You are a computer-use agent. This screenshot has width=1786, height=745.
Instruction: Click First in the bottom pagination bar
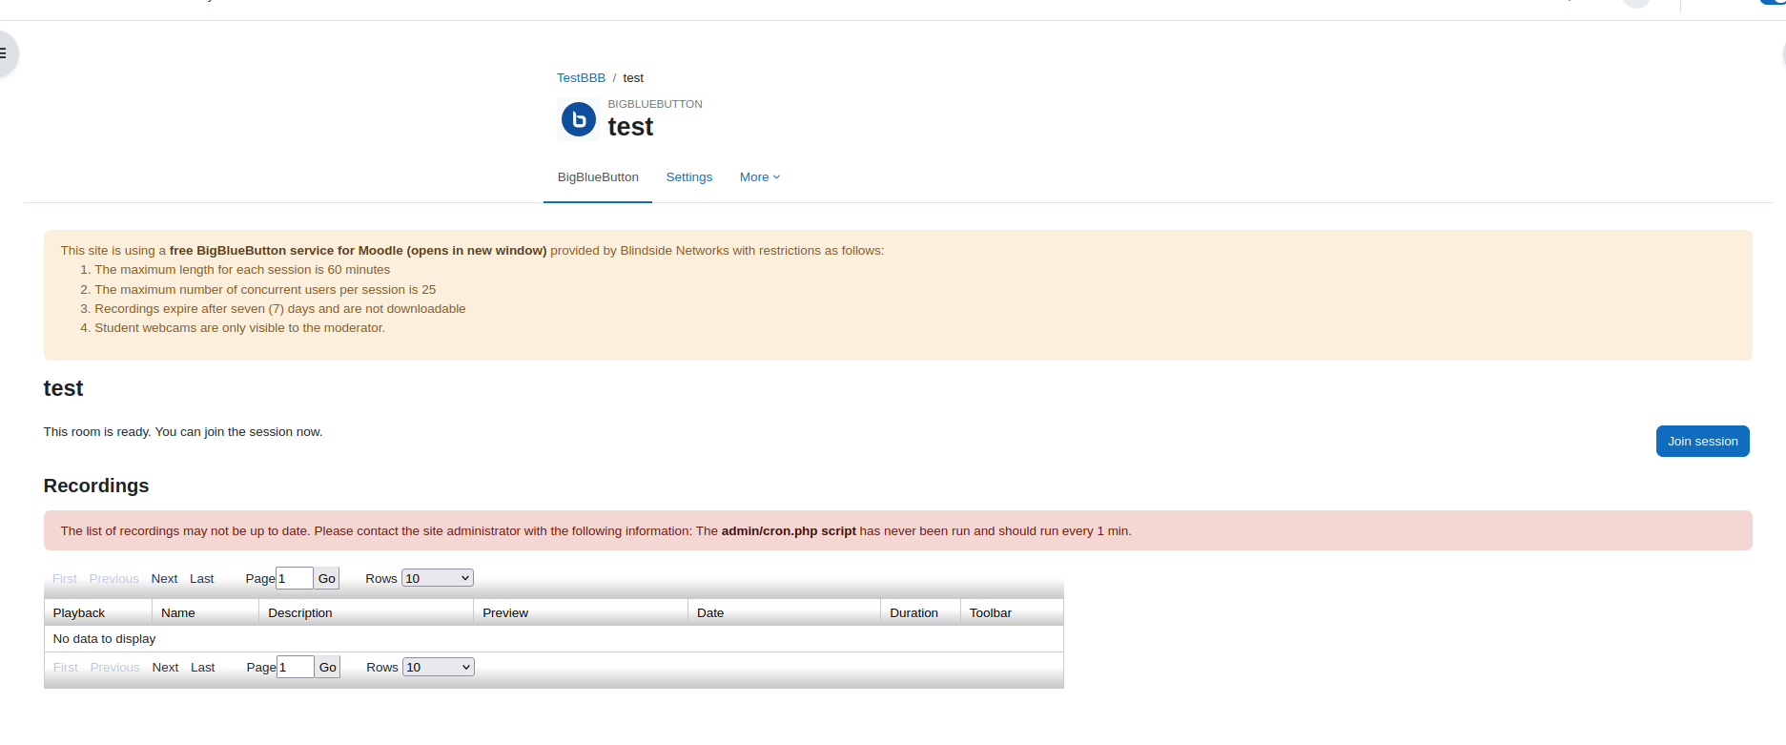[66, 668]
